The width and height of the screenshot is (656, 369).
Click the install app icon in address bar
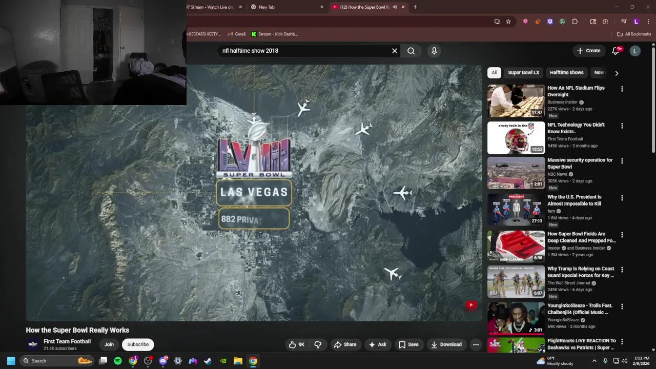[497, 22]
